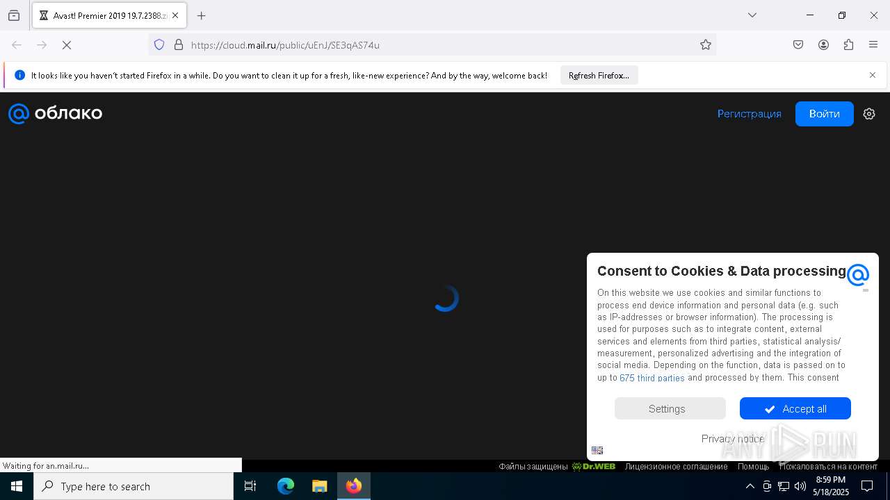Open a new tab with the plus button
The height and width of the screenshot is (500, 890).
[x=202, y=15]
